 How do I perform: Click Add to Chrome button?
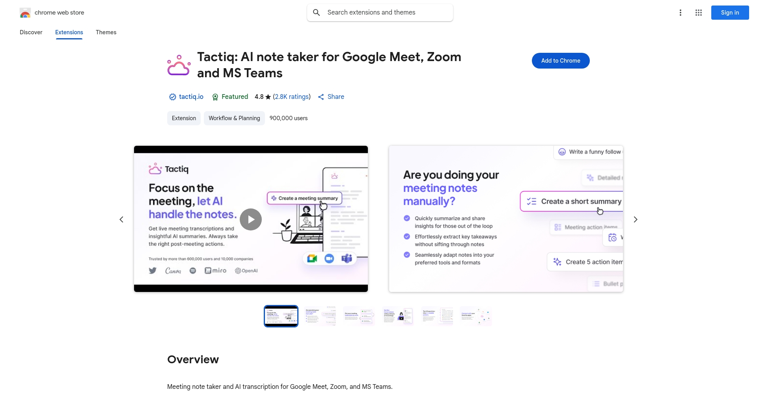click(561, 61)
